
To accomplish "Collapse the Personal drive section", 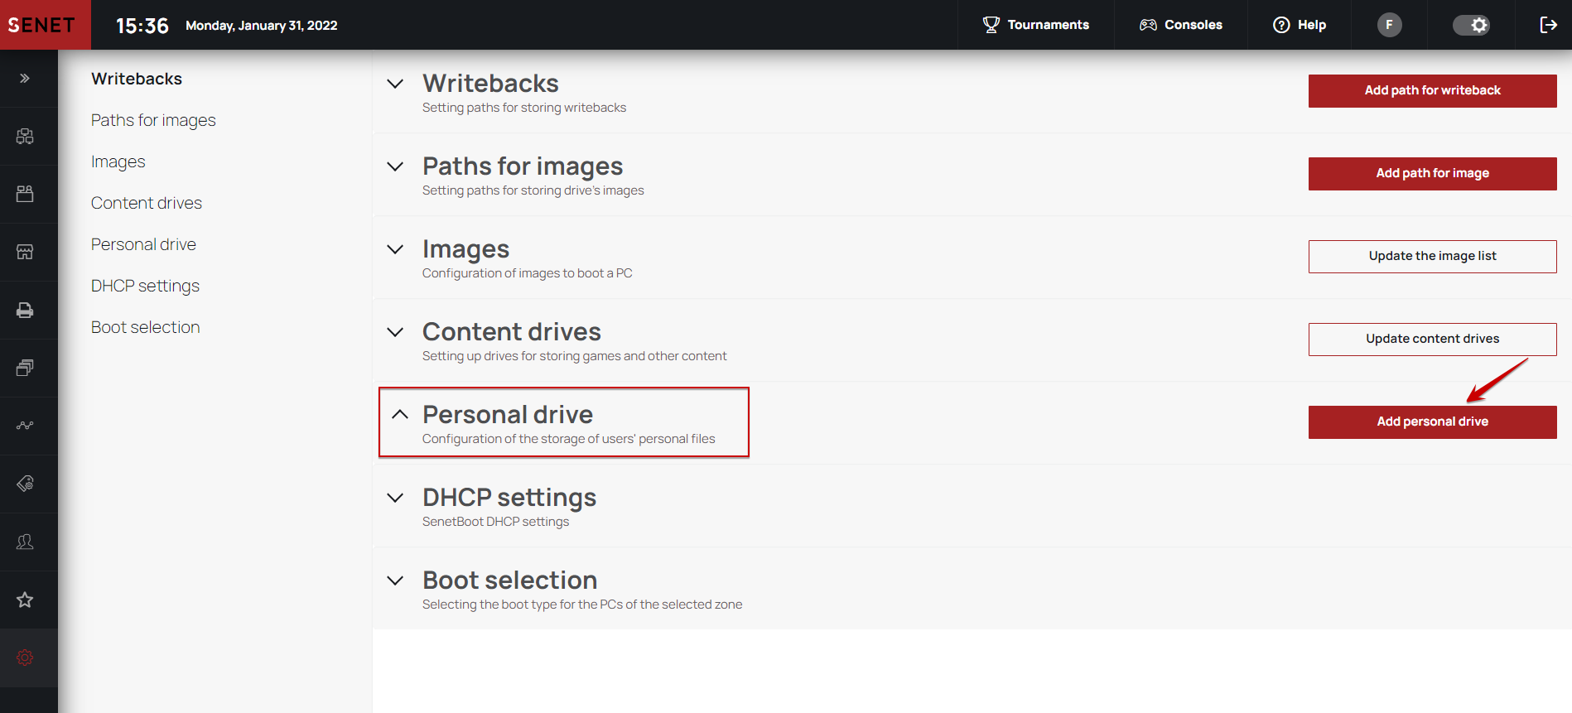I will 400,414.
